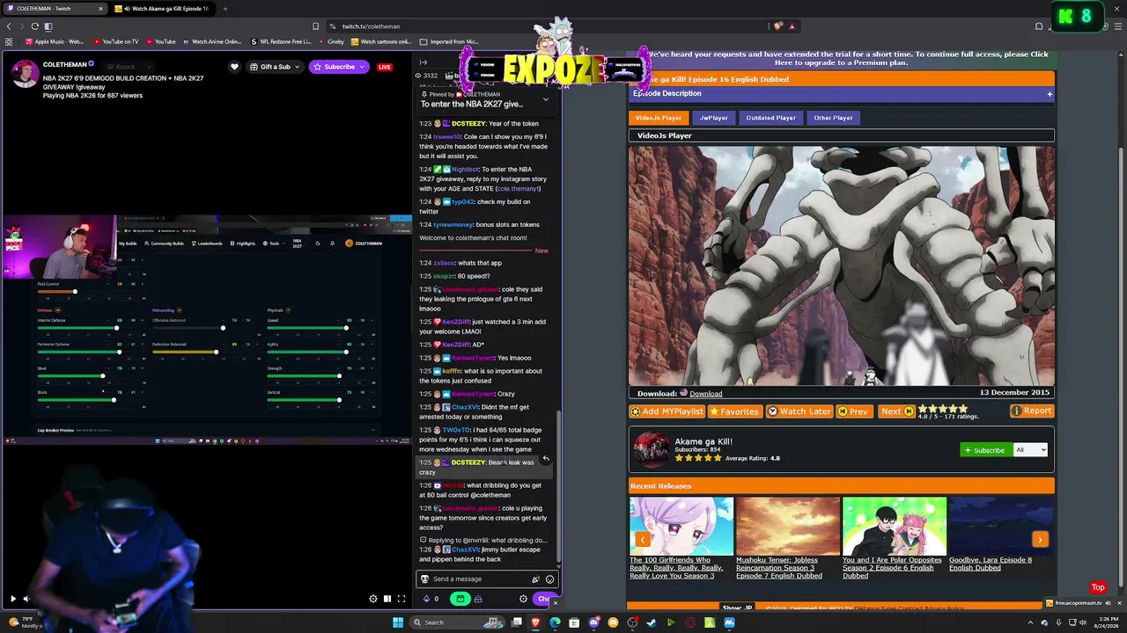
Task: Click the purple Subscribe button on Twitch
Action: (x=339, y=67)
